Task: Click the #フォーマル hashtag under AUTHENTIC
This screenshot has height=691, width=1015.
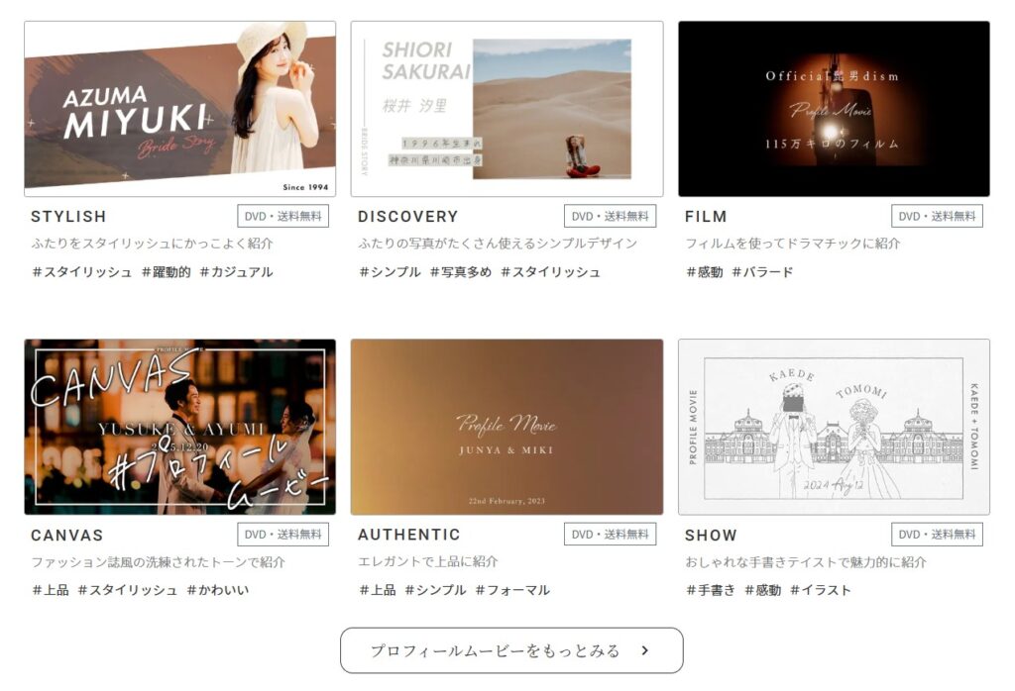Action: (x=511, y=590)
